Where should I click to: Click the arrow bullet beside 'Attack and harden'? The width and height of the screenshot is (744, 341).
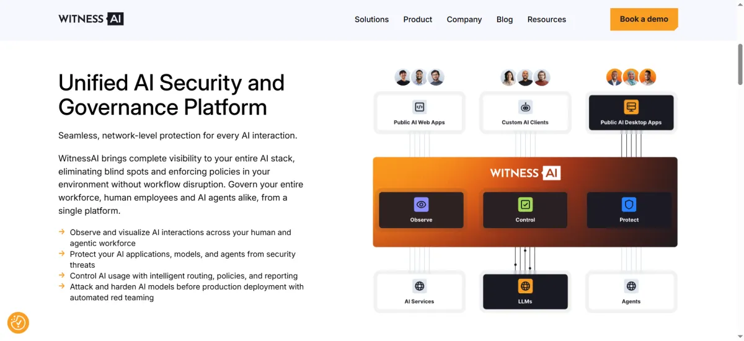61,286
